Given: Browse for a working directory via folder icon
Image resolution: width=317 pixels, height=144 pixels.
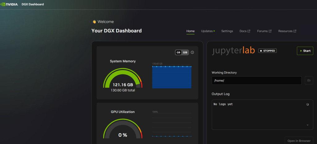Looking at the screenshot, I should 309,80.
